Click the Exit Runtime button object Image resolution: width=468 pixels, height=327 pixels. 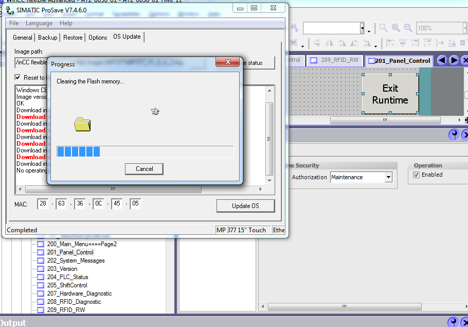click(x=390, y=94)
